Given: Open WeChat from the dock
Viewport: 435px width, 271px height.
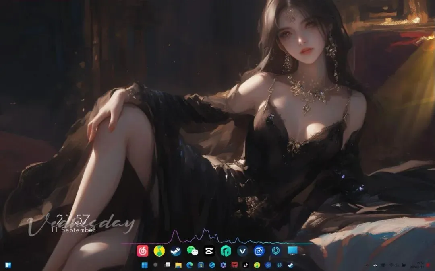Looking at the screenshot, I should click(193, 251).
